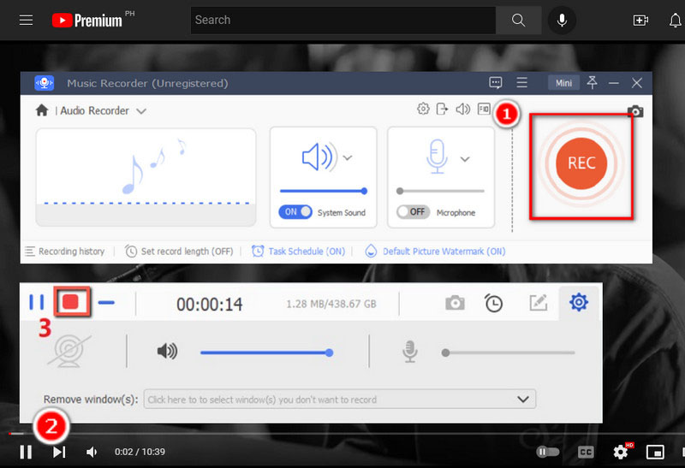Expand the Audio Recorder mode dropdown
The width and height of the screenshot is (685, 468).
pos(140,111)
